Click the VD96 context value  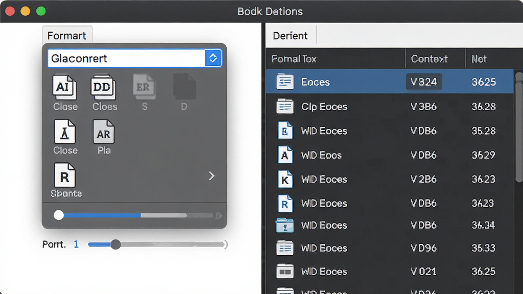tap(423, 249)
